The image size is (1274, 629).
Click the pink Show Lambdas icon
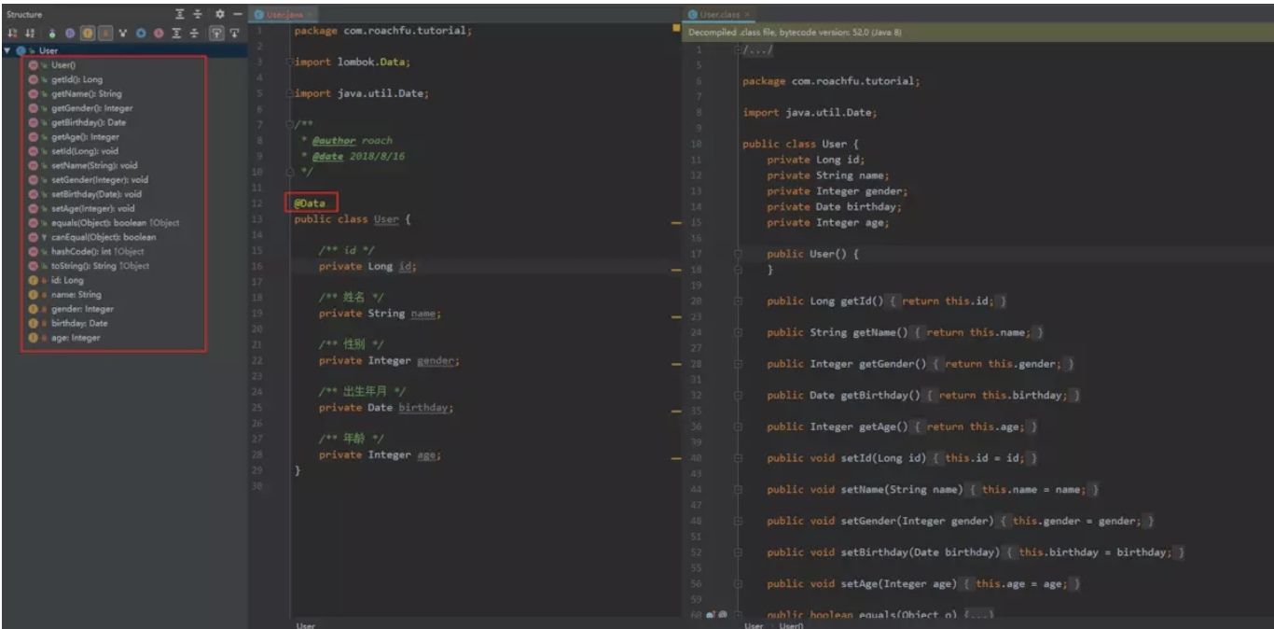pos(158,33)
